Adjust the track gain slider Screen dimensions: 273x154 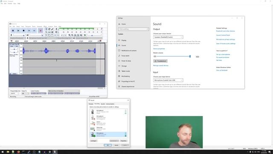point(14,49)
